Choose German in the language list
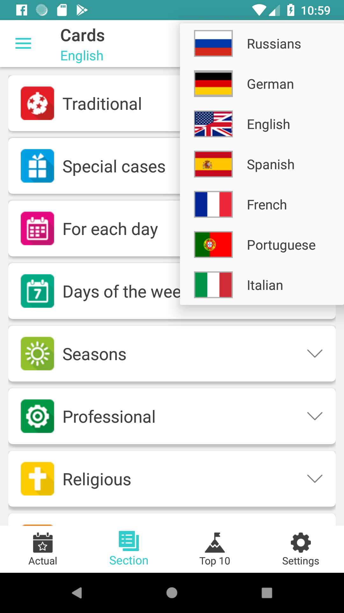Screen dimensions: 344x613 tap(270, 84)
